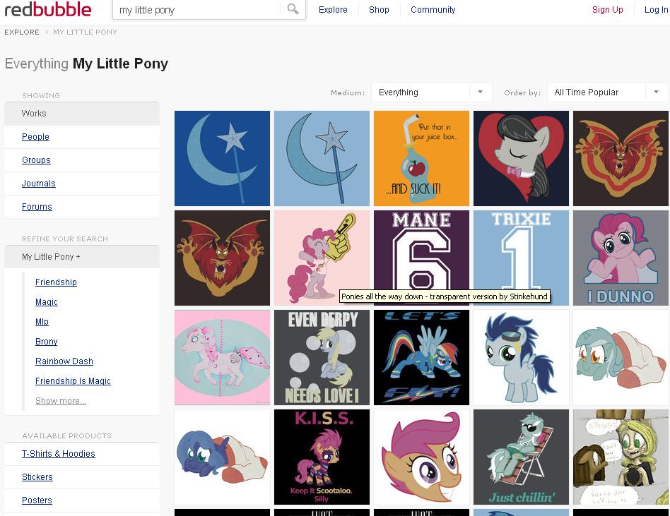This screenshot has width=670, height=516.
Task: Open the Medium 'Everything' dropdown
Action: (x=431, y=92)
